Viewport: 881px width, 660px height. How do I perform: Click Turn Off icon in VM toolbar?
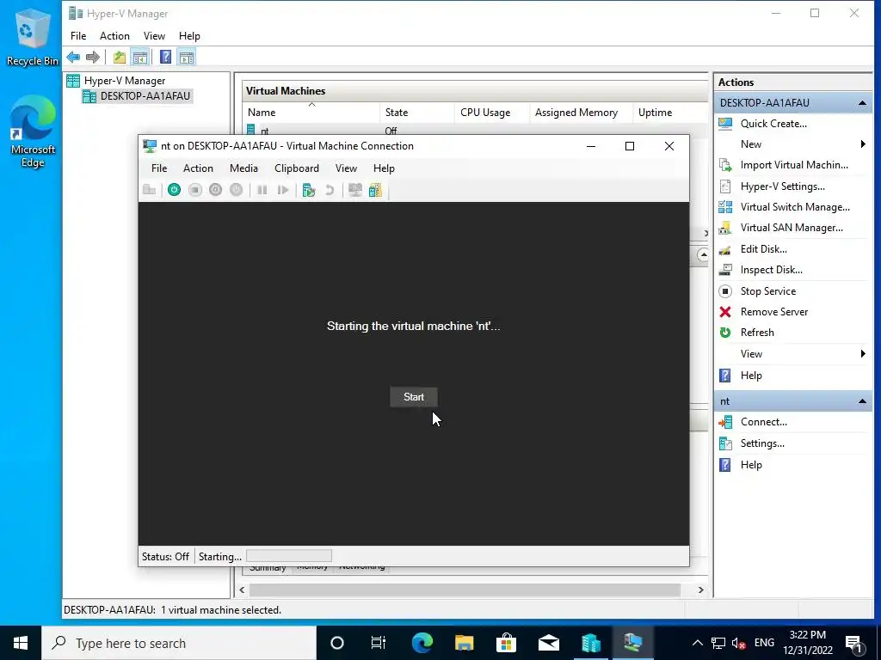195,190
